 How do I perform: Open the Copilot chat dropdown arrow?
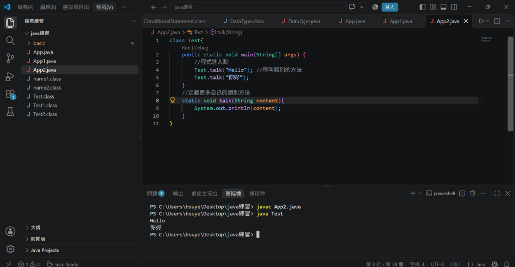[362, 7]
